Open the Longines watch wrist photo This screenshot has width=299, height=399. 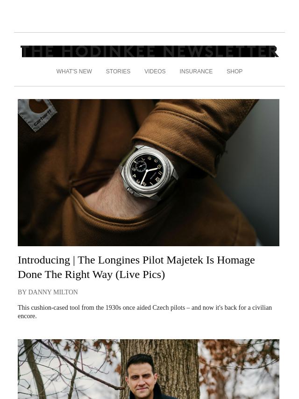[149, 172]
